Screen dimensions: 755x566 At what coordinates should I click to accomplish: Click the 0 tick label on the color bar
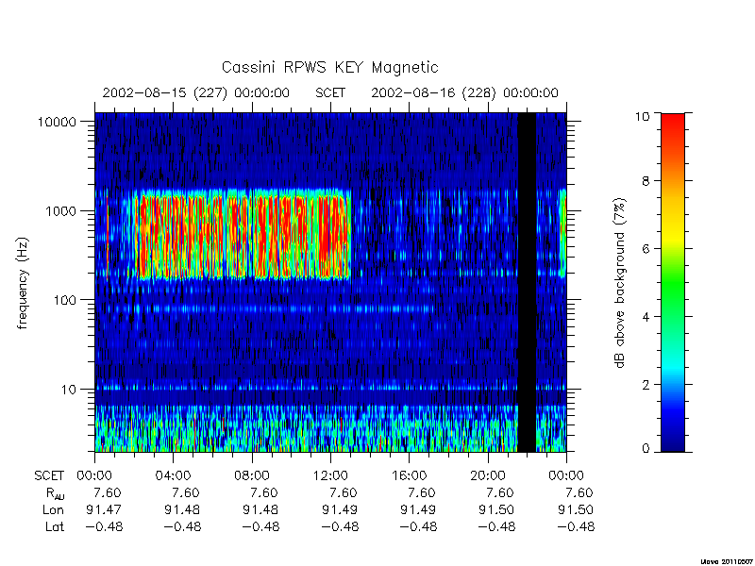[646, 449]
